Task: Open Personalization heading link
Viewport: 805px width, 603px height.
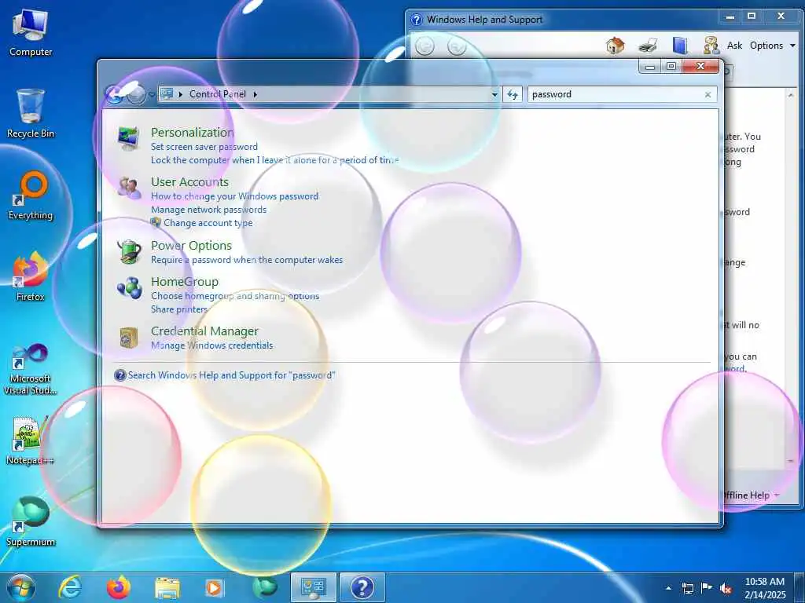Action: tap(193, 132)
